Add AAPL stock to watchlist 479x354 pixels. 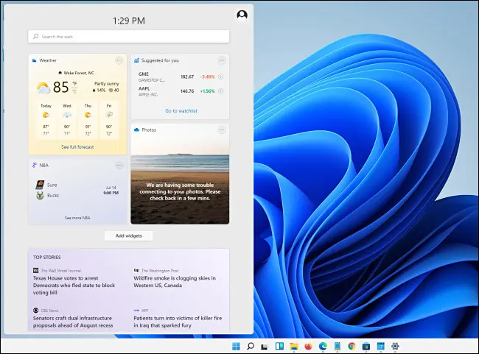pos(221,91)
